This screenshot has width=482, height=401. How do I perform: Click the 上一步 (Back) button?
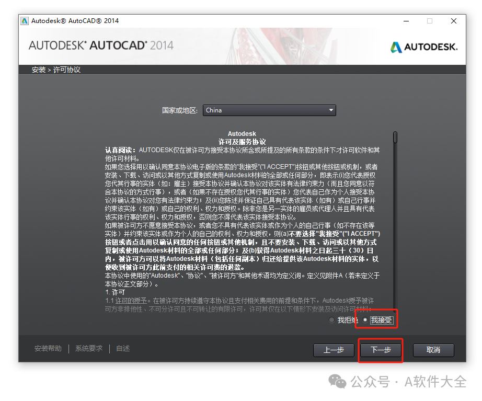334,350
